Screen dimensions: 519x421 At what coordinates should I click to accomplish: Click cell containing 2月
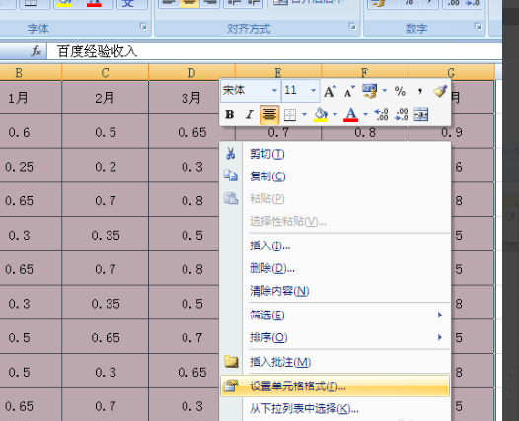105,98
